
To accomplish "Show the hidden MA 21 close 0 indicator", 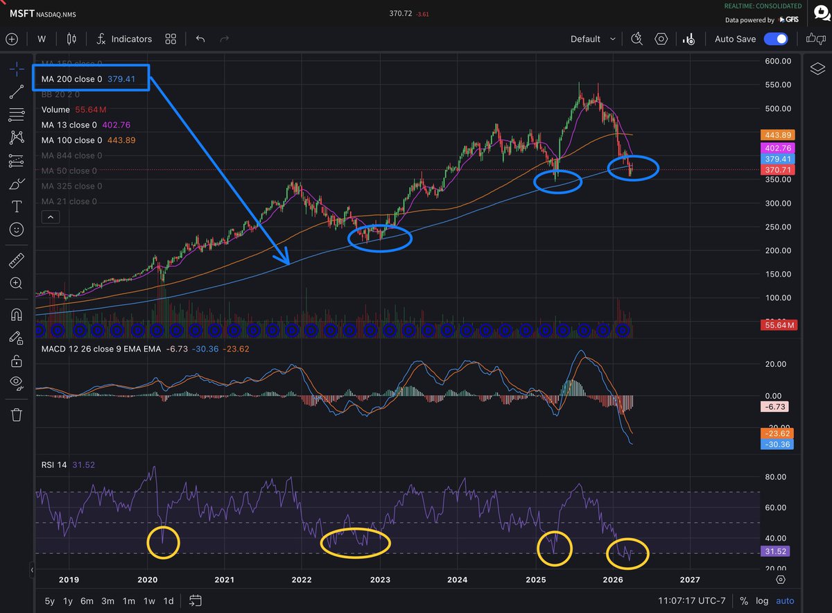I will (x=69, y=201).
